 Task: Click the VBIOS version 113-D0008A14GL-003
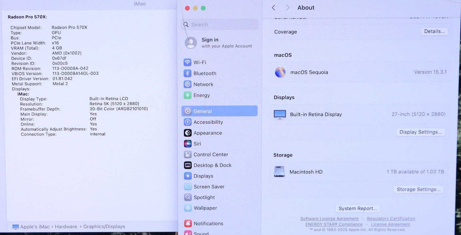coord(75,73)
